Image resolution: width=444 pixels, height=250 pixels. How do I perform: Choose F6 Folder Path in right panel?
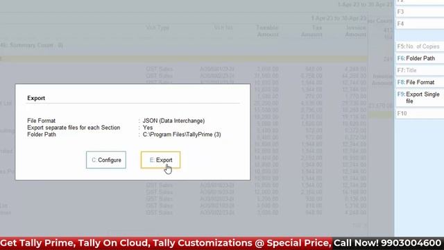click(420, 58)
